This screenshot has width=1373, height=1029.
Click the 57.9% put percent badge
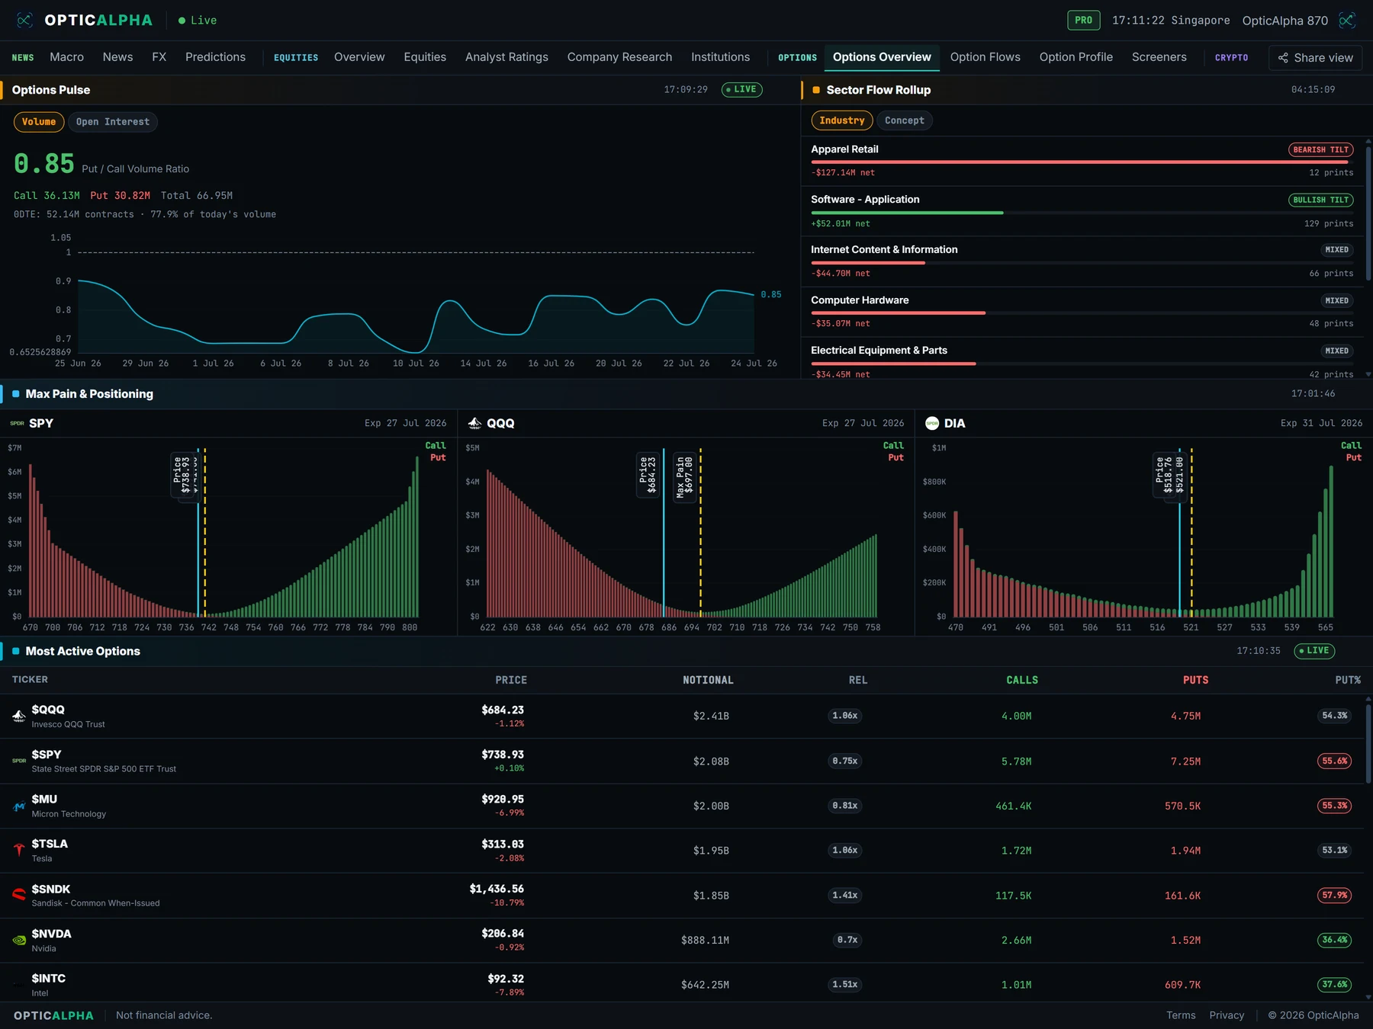(x=1335, y=895)
